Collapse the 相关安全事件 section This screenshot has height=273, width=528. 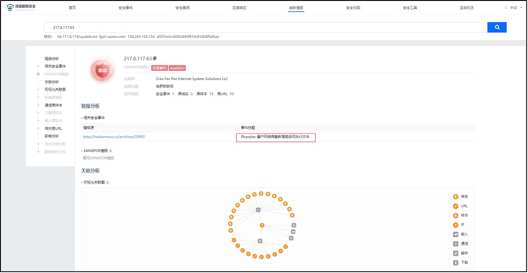(94, 118)
